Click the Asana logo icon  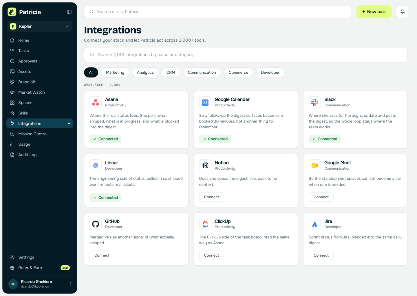click(x=96, y=102)
